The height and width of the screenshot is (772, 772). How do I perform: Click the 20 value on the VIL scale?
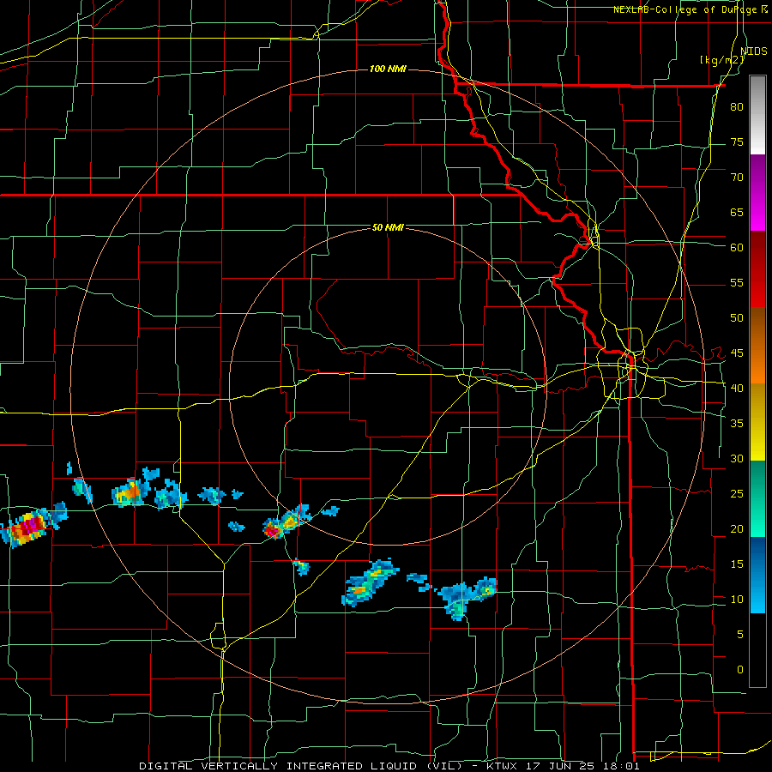point(737,528)
